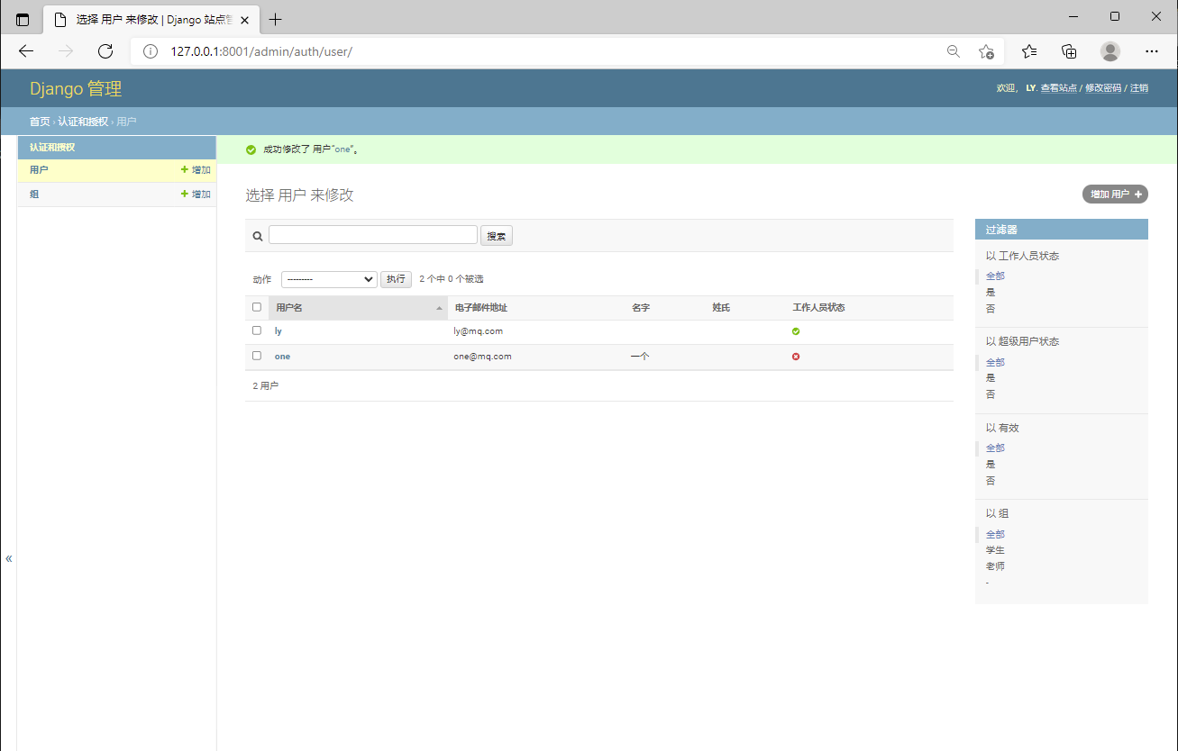Click the 增加 plus link next to 用户
Viewport: 1178px width, 751px height.
[196, 169]
